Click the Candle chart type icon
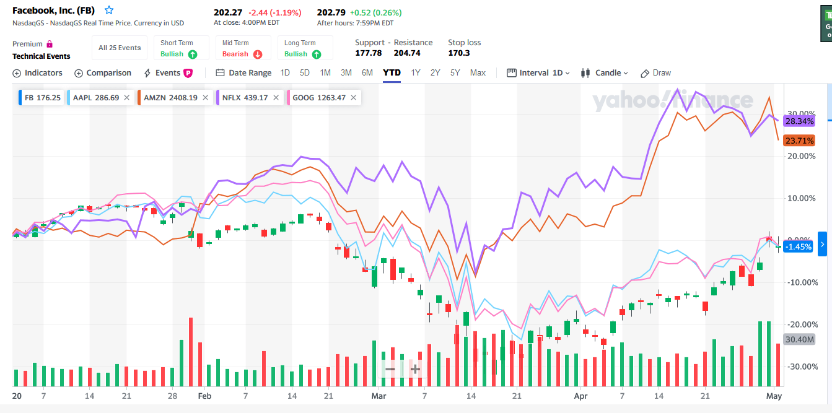The height and width of the screenshot is (413, 832). click(585, 73)
